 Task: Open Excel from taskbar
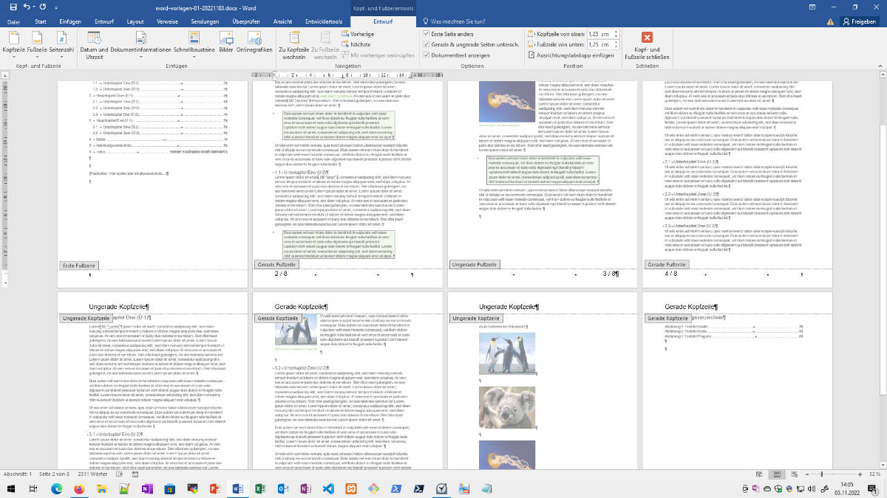(260, 488)
